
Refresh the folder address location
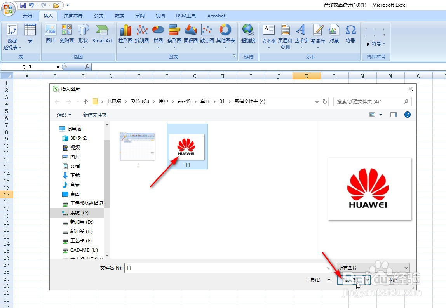coord(325,101)
